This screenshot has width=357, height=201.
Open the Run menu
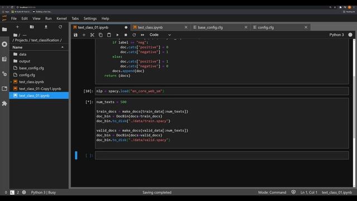click(49, 18)
